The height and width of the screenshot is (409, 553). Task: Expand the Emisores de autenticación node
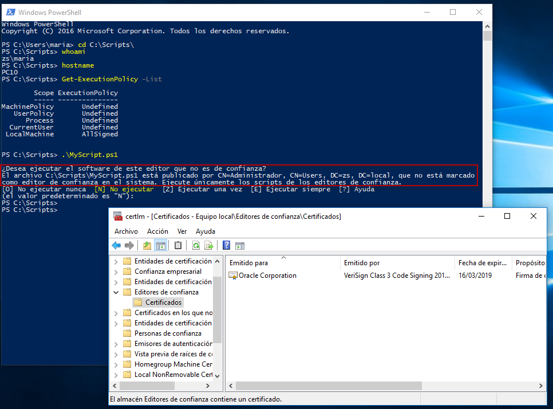point(116,344)
